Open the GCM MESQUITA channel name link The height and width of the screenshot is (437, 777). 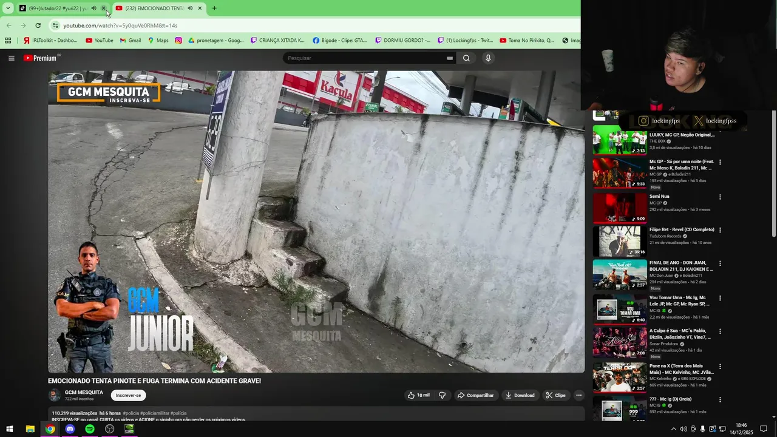coord(84,392)
